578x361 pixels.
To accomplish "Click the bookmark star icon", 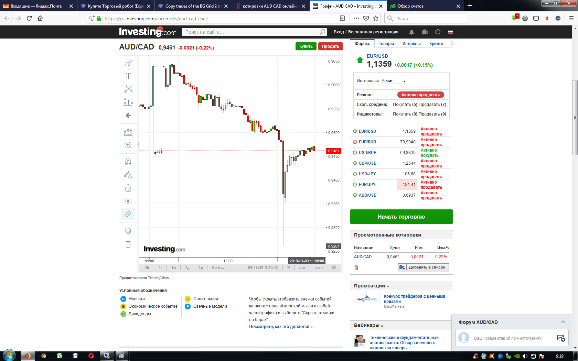I will (376, 18).
